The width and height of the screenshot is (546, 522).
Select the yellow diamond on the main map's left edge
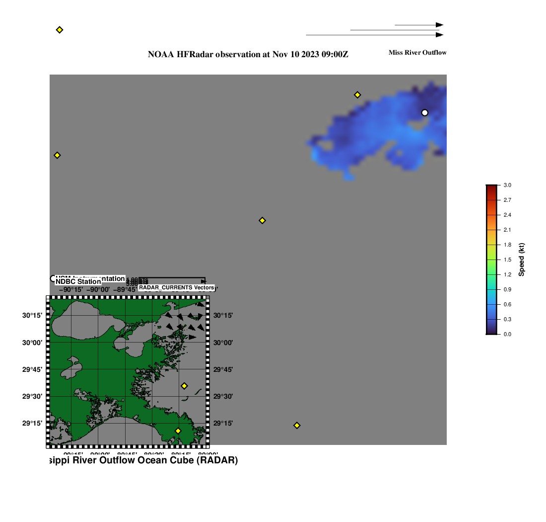click(57, 155)
